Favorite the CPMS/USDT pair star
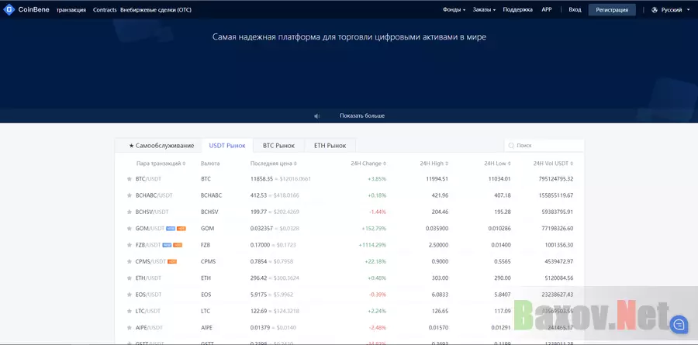Viewport: 698px width, 345px height. pos(129,261)
